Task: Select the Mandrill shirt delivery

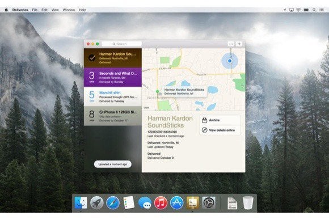Action: click(x=113, y=96)
